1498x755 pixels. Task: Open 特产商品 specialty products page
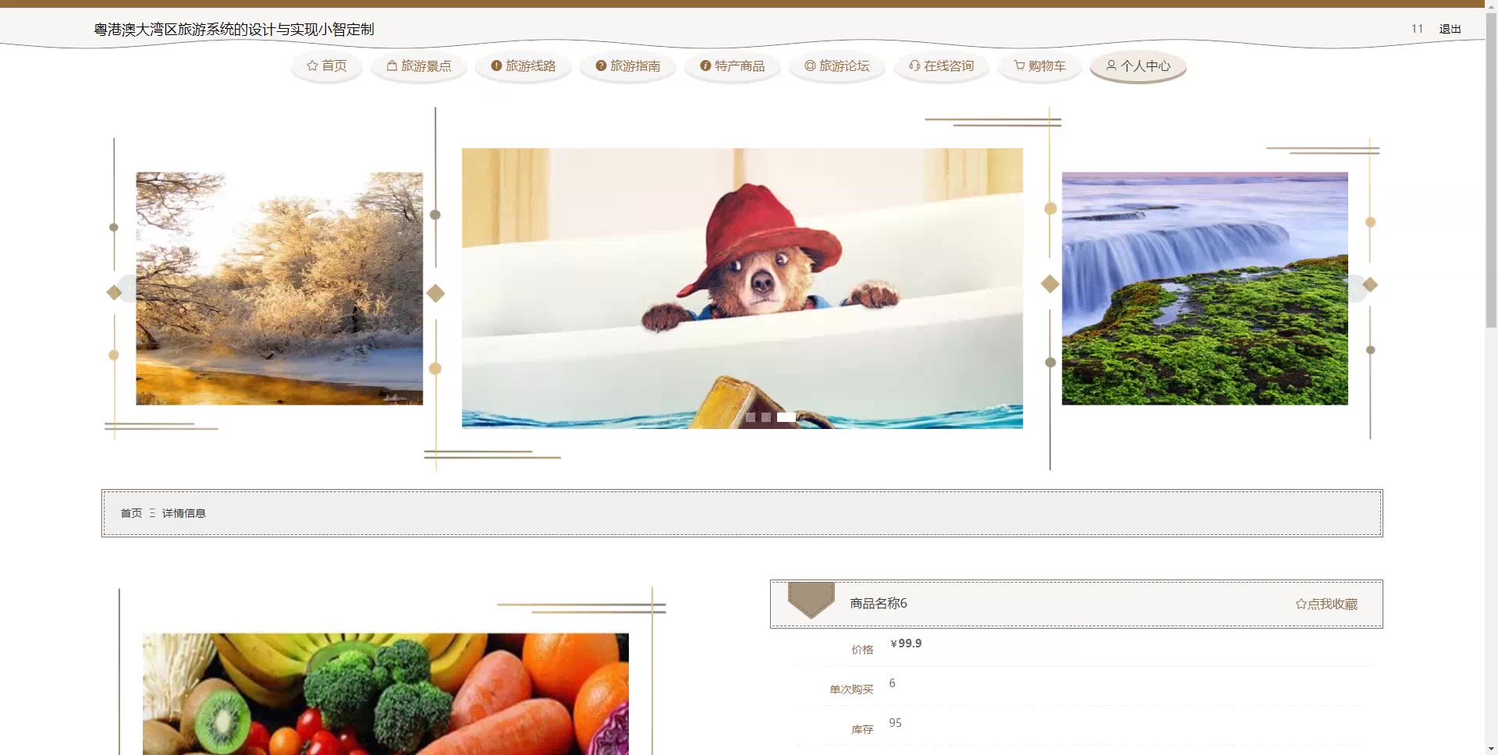point(733,66)
